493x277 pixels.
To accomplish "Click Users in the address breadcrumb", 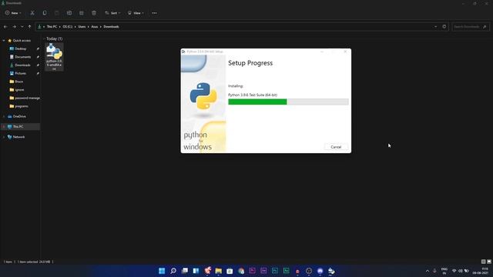I will 82,27.
